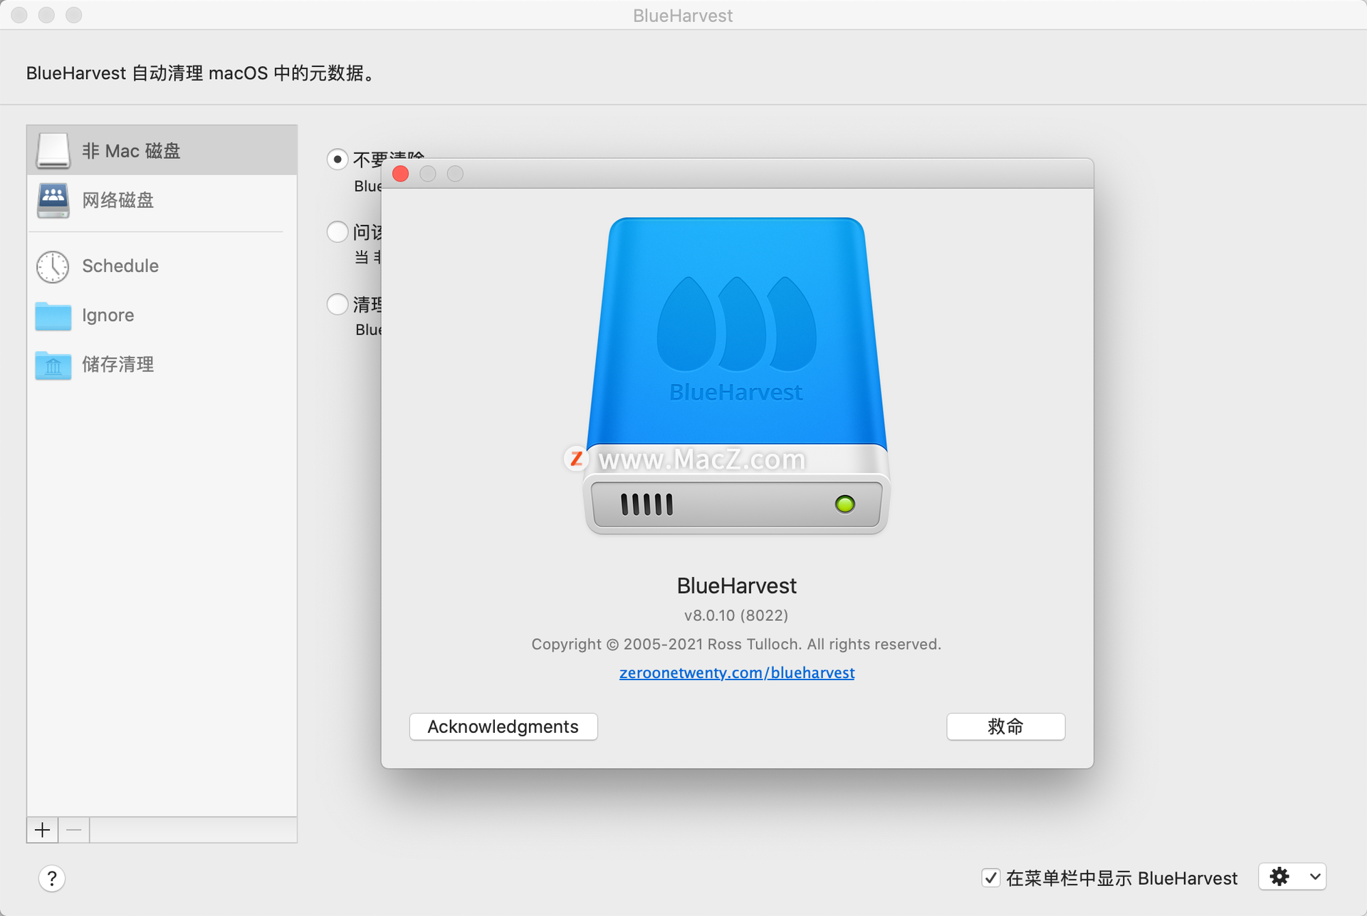
Task: Click the Acknowledgments button
Action: click(x=503, y=727)
